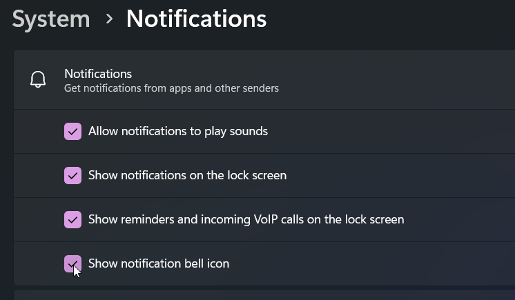Viewport: 515px width, 300px height.
Task: Click the 'Allow notifications to play sounds' label
Action: click(x=177, y=131)
